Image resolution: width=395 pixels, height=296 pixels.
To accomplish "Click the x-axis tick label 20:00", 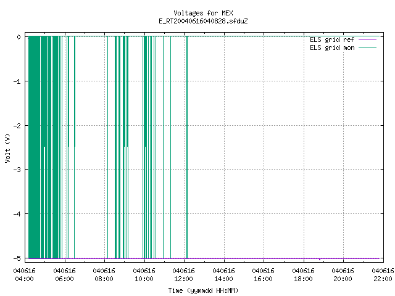I will tap(343, 279).
